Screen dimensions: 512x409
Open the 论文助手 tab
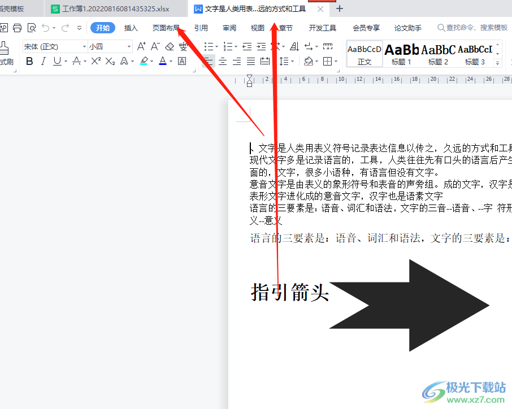tap(408, 28)
